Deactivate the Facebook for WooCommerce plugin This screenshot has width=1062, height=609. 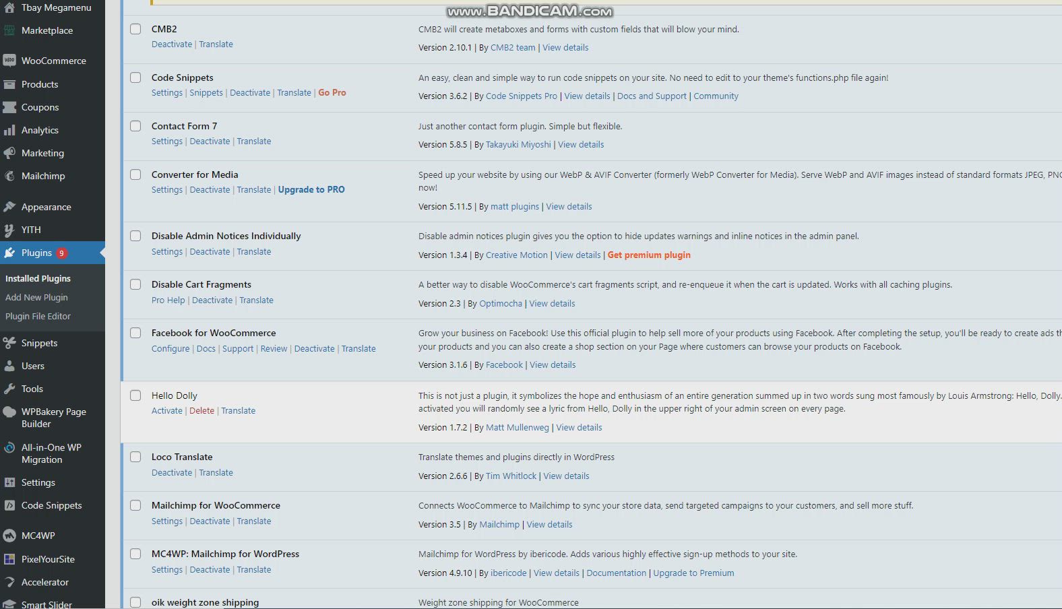(x=314, y=348)
